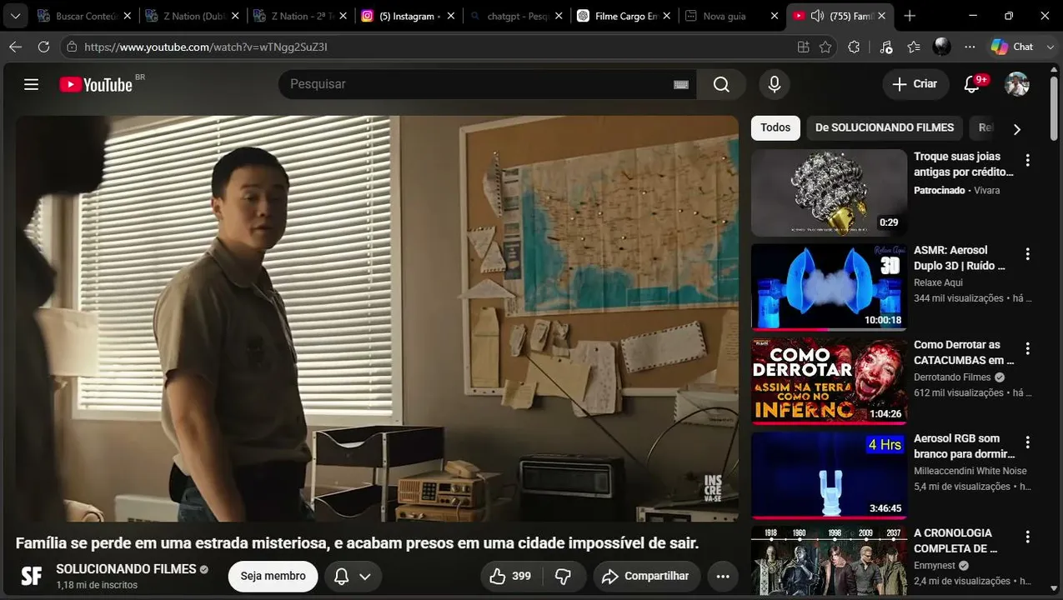Add this page to favorites star
The image size is (1063, 600).
(x=825, y=47)
